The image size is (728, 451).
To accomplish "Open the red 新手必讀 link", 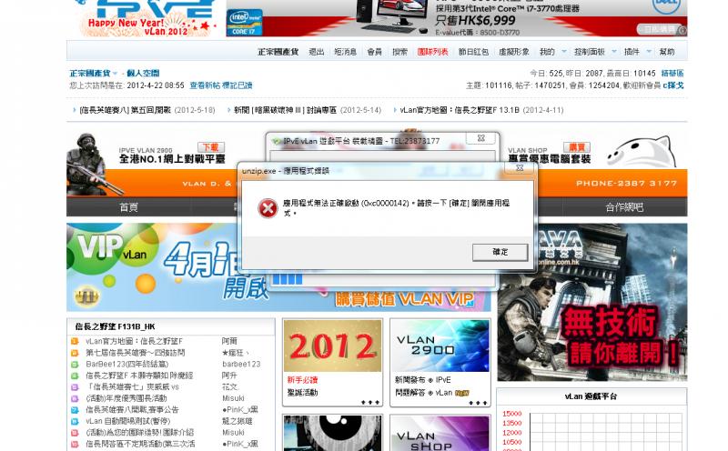I will (302, 380).
